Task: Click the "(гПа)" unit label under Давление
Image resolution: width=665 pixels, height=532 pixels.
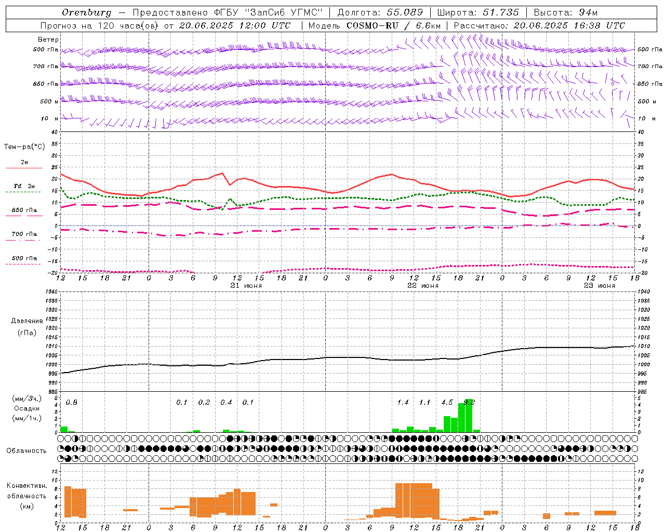Action: (x=27, y=333)
